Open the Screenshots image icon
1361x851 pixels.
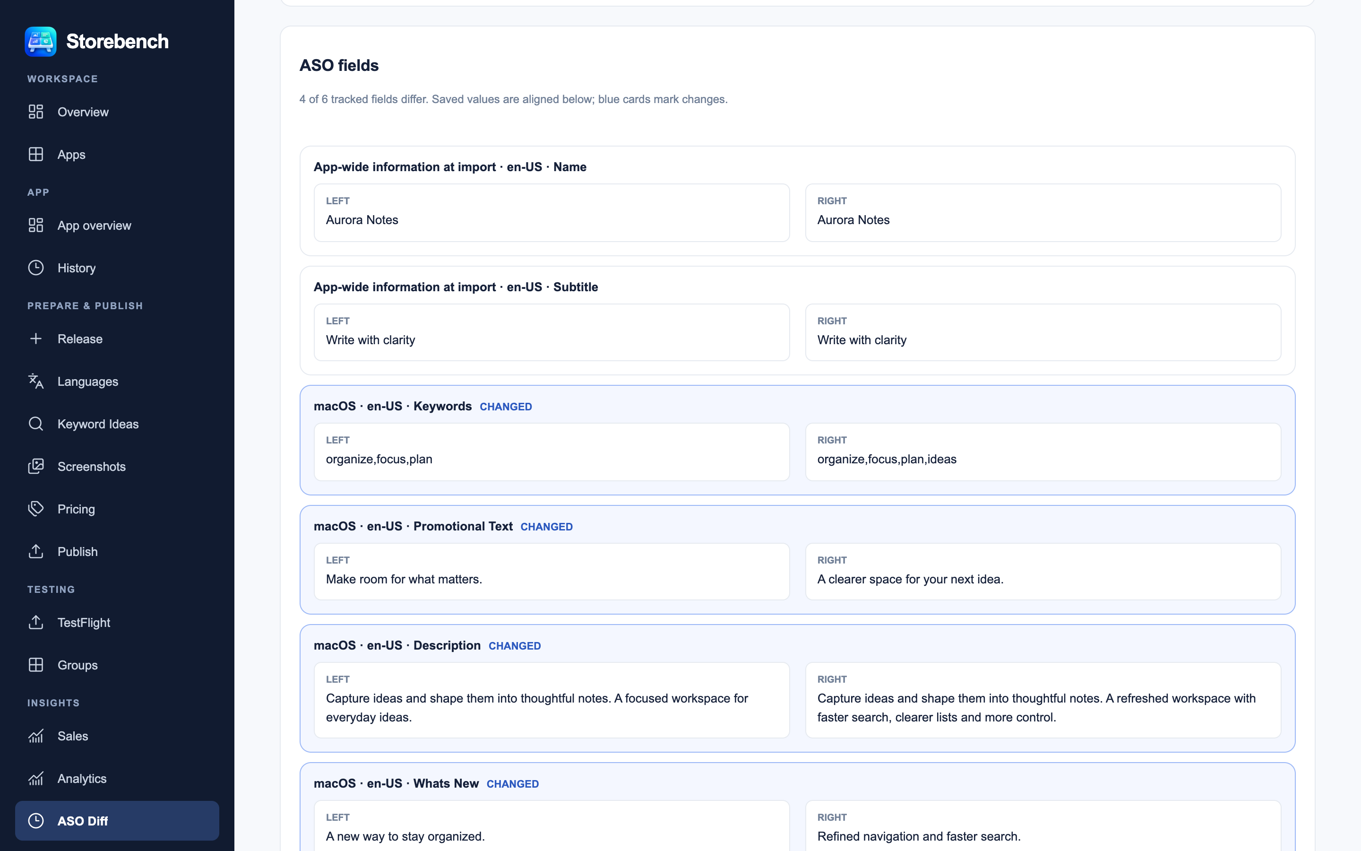[x=36, y=467]
